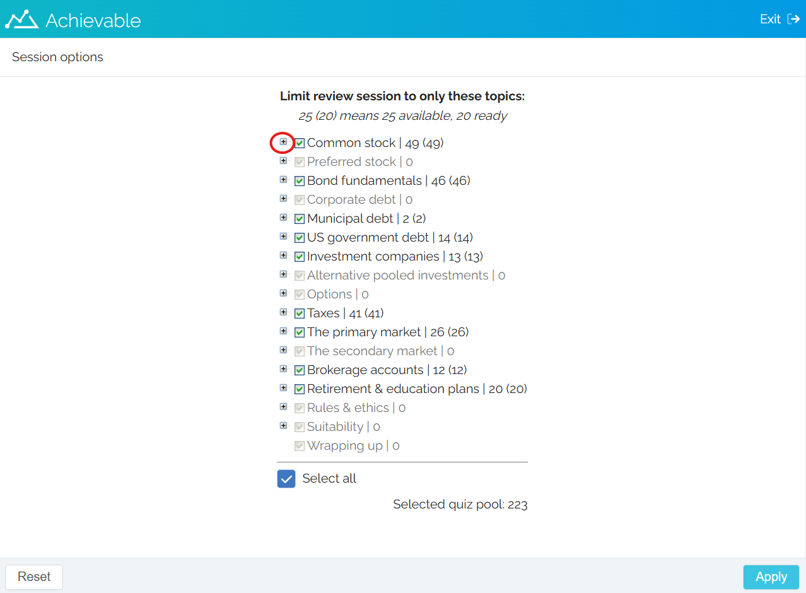Click the Exit link in header
Image resolution: width=806 pixels, height=593 pixels.
770,19
